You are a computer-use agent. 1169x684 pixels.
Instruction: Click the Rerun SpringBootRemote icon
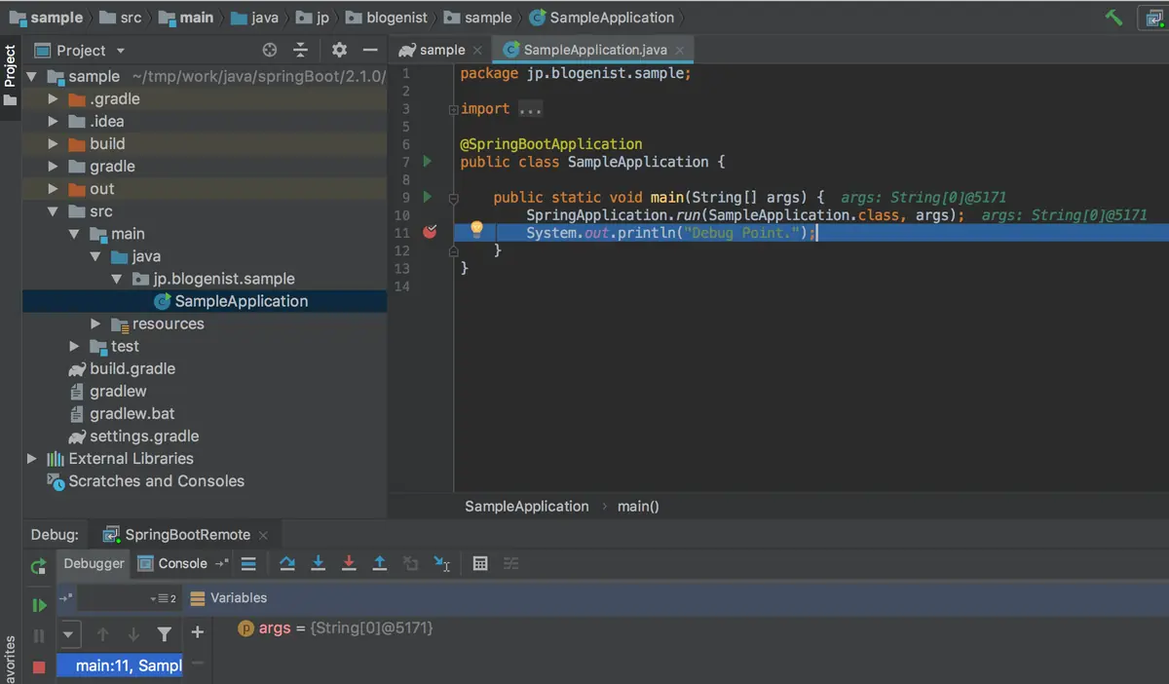[x=39, y=566]
